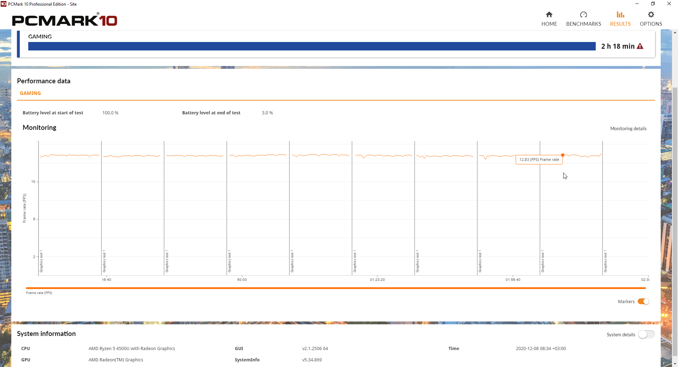
Task: Click the 2 h 18 min result text
Action: (x=618, y=46)
